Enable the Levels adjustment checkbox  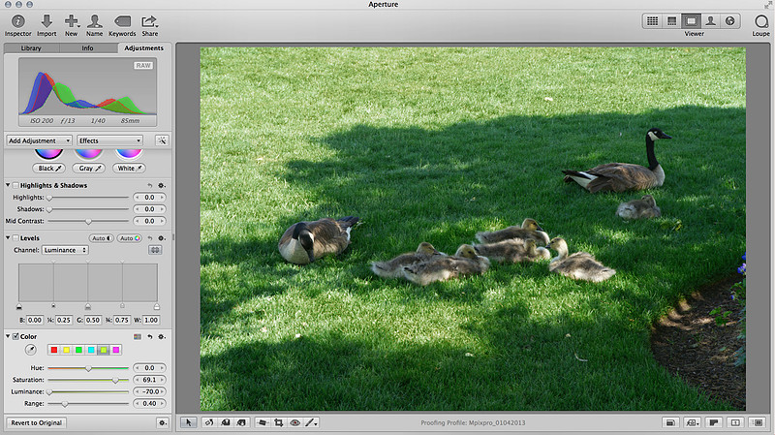coord(14,237)
